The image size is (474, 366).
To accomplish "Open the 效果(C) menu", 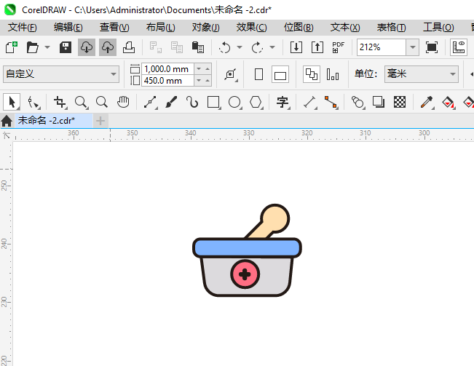I will click(251, 28).
